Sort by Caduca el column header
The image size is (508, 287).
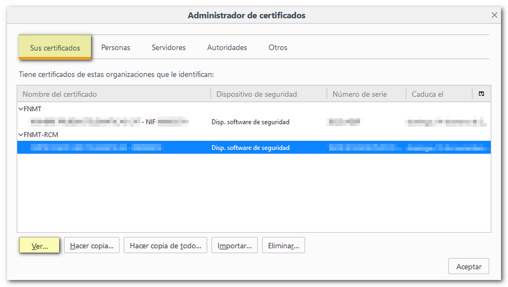437,94
